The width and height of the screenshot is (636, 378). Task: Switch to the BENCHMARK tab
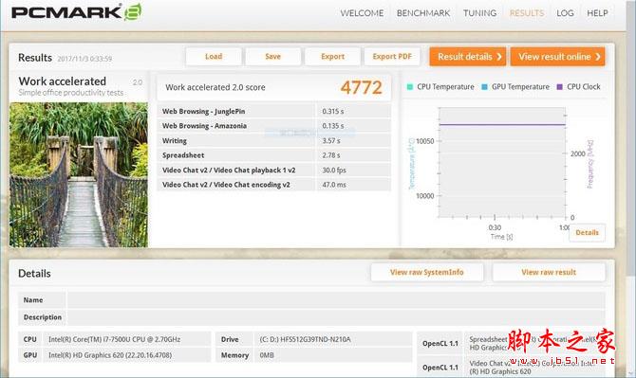tap(423, 13)
